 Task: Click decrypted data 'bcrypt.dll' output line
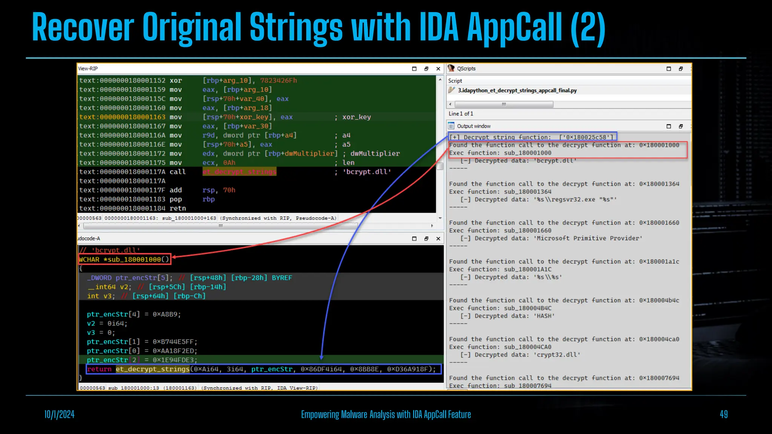(x=518, y=160)
